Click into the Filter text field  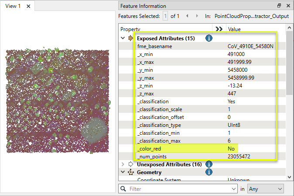(x=179, y=189)
